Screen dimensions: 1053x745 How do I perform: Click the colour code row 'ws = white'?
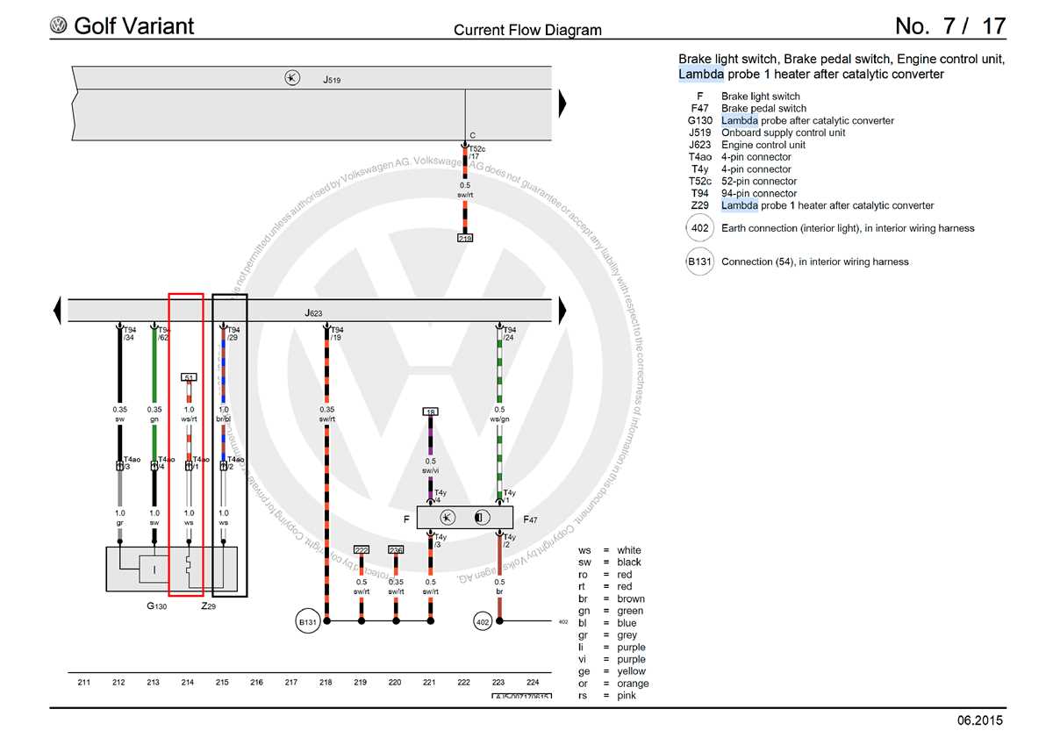pos(610,550)
